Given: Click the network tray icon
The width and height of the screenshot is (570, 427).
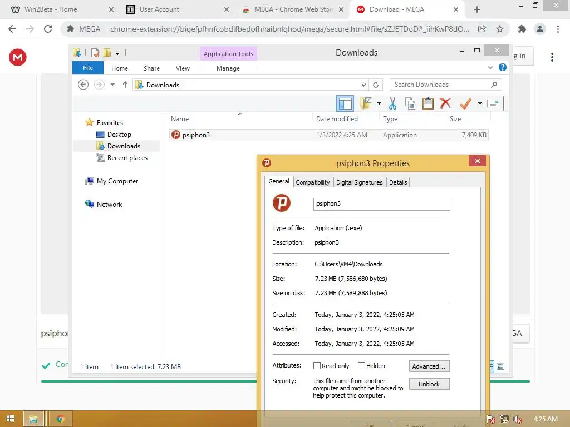Looking at the screenshot, I should pos(504,419).
